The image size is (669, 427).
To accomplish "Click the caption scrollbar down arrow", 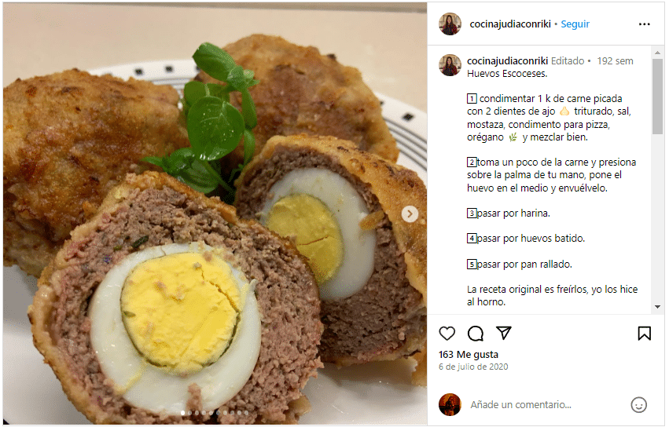I will [657, 307].
